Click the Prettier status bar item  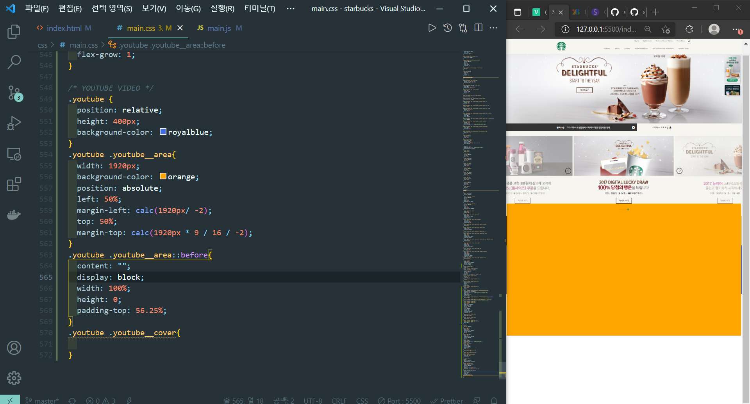coord(446,400)
